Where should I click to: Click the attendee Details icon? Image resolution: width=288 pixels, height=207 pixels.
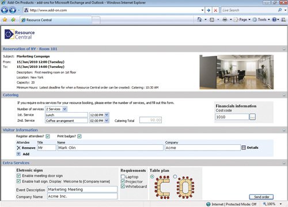244,148
